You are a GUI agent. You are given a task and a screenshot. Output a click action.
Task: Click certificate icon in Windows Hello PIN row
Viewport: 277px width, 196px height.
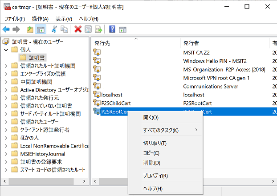tap(97, 60)
